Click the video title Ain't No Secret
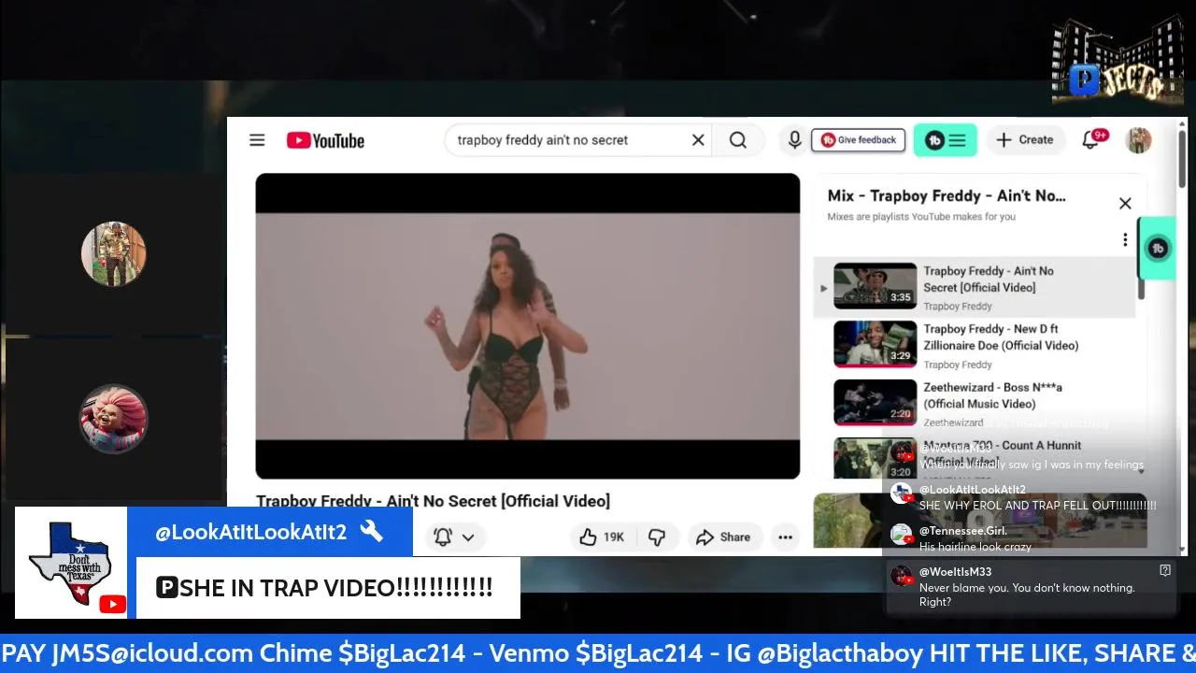 pos(433,501)
